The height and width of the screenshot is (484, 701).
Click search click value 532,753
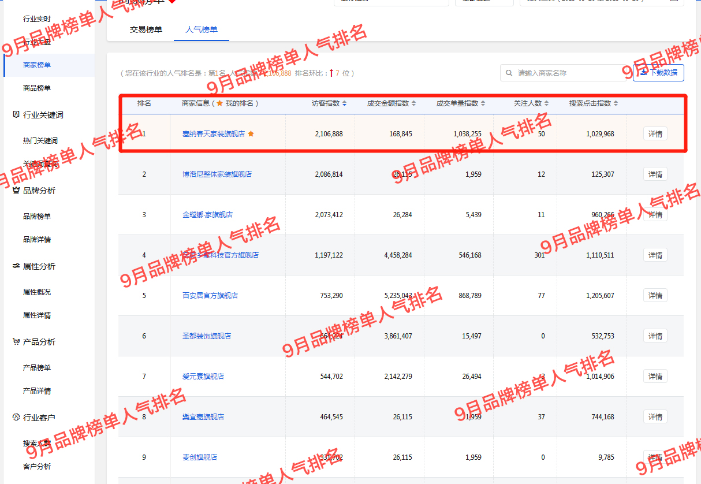coord(603,336)
